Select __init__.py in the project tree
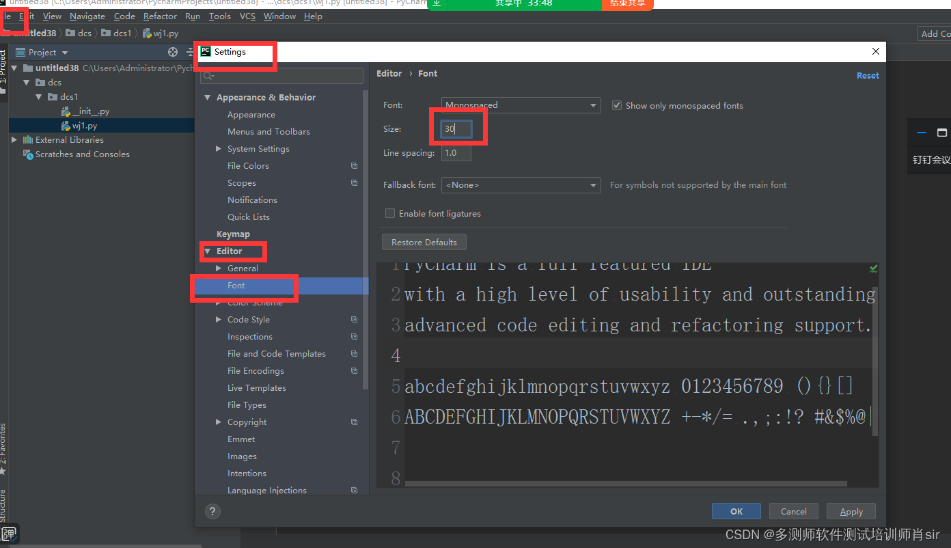The height and width of the screenshot is (548, 951). pyautogui.click(x=85, y=111)
